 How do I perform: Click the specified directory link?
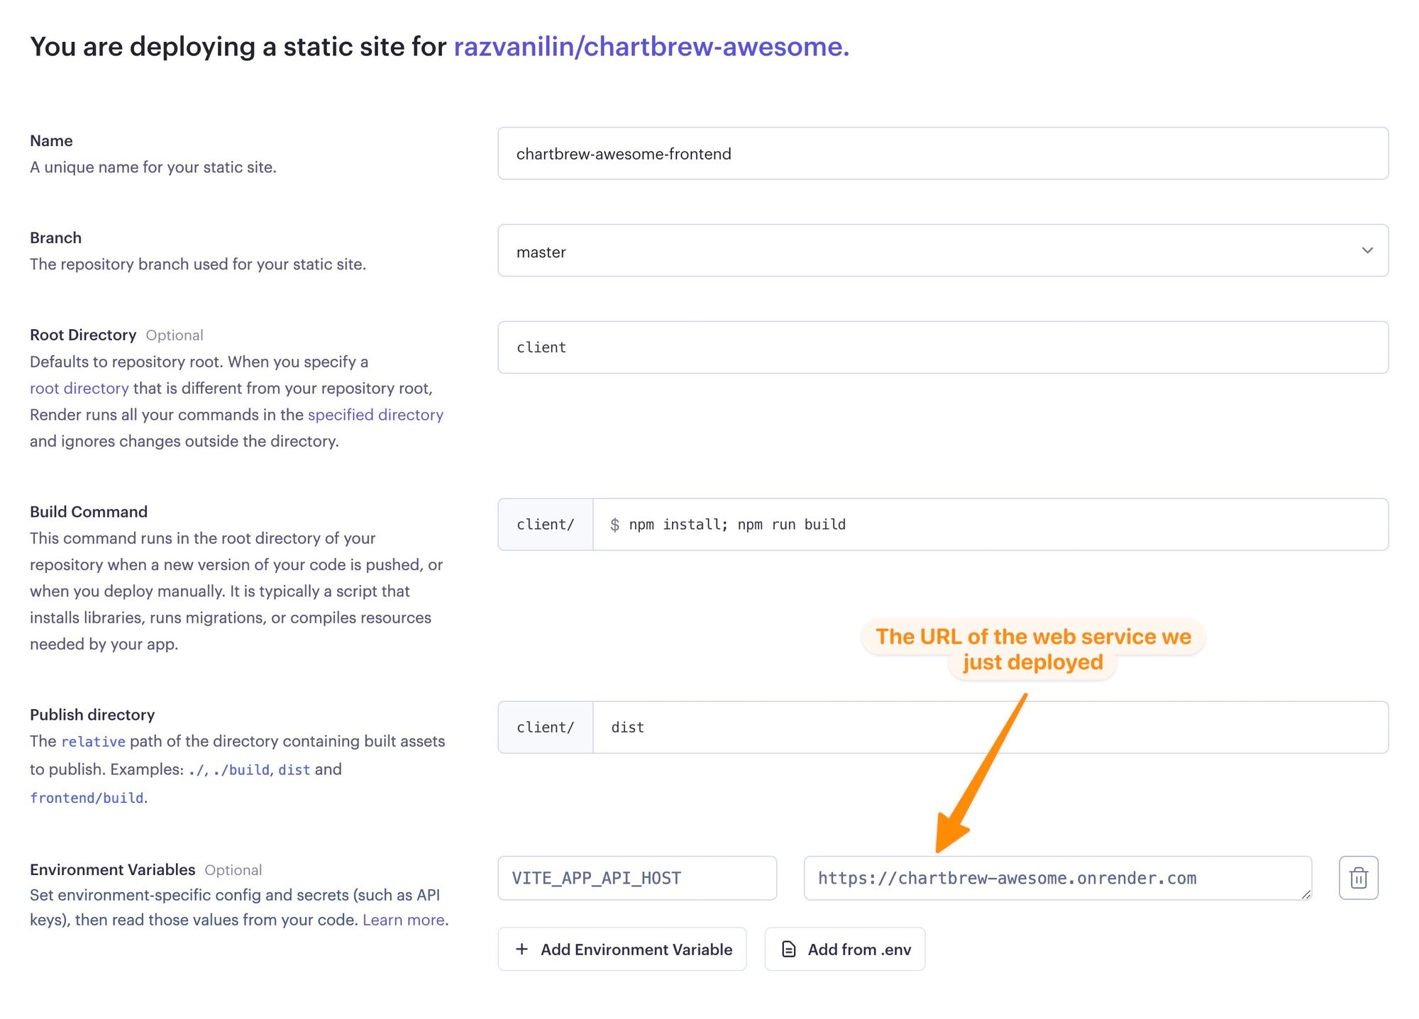375,414
